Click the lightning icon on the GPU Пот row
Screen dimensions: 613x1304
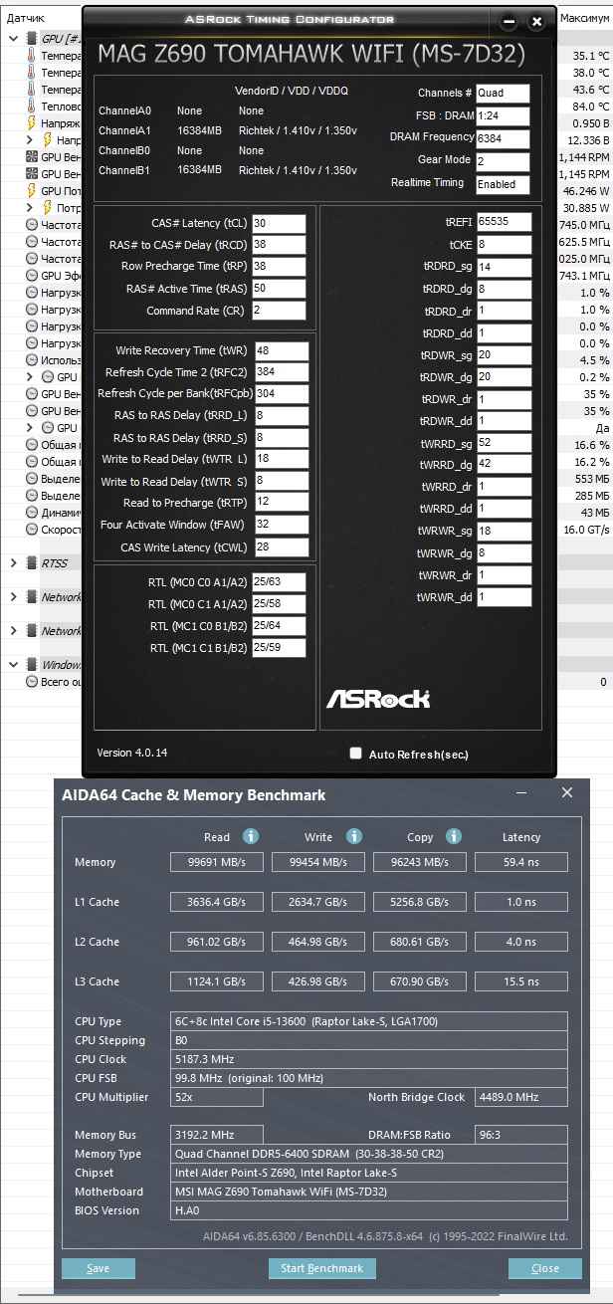[x=31, y=191]
